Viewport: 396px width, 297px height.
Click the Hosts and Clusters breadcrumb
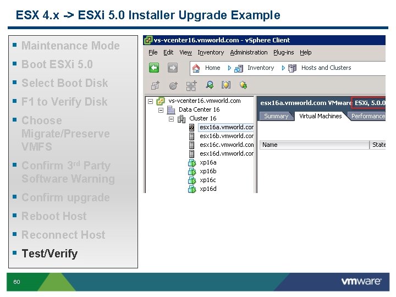[326, 68]
